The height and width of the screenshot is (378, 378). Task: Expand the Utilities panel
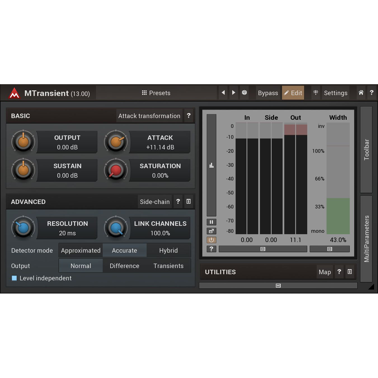click(x=350, y=272)
